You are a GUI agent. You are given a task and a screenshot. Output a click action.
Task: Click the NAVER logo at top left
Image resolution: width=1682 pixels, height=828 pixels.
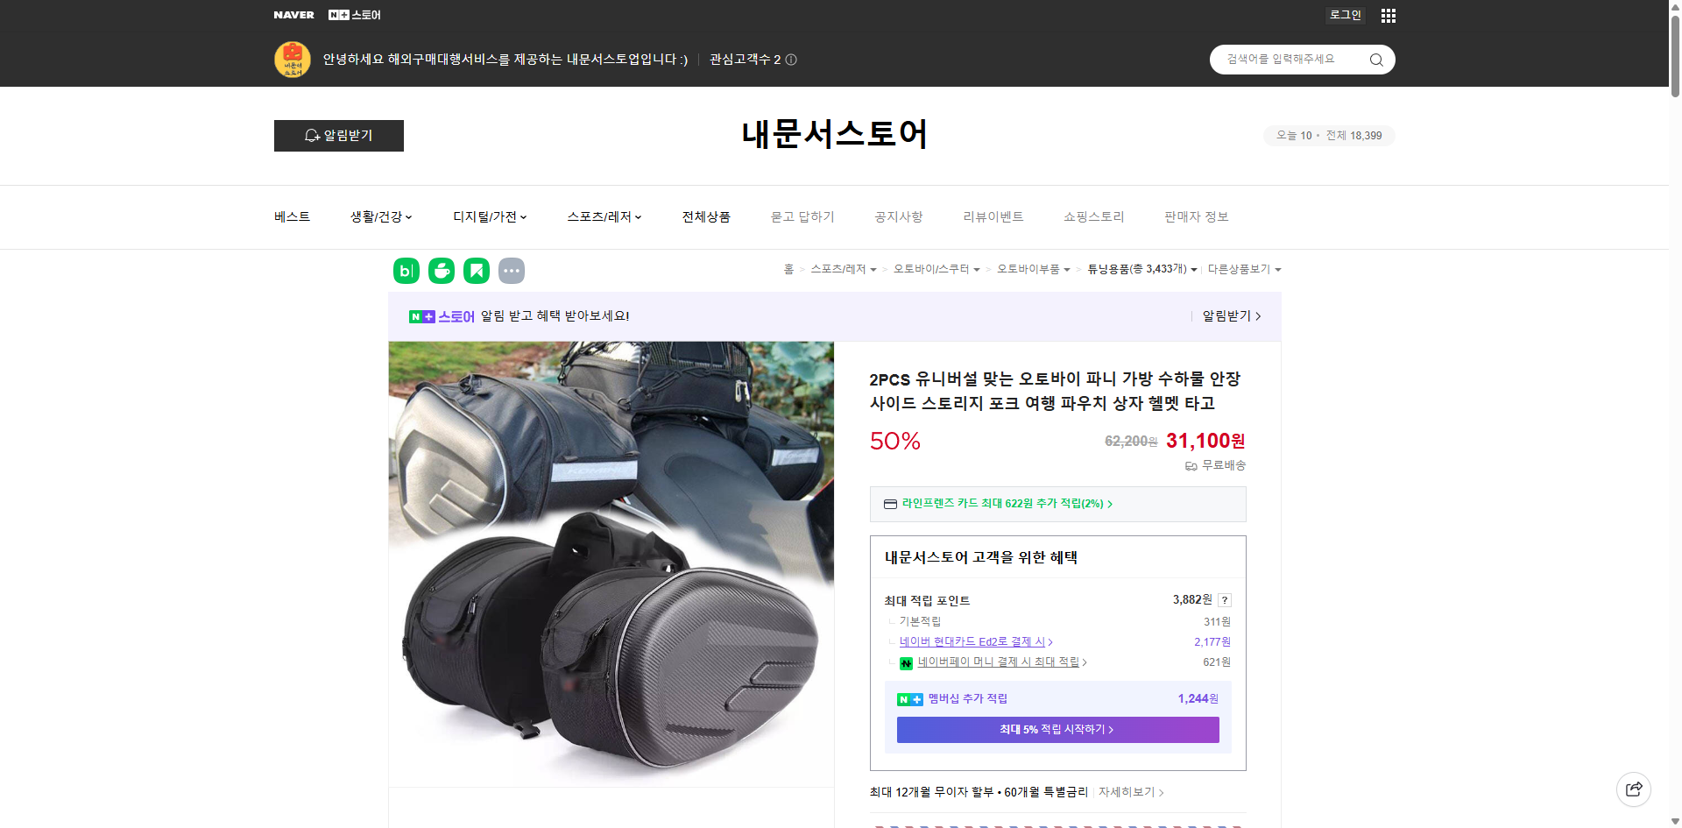point(294,14)
